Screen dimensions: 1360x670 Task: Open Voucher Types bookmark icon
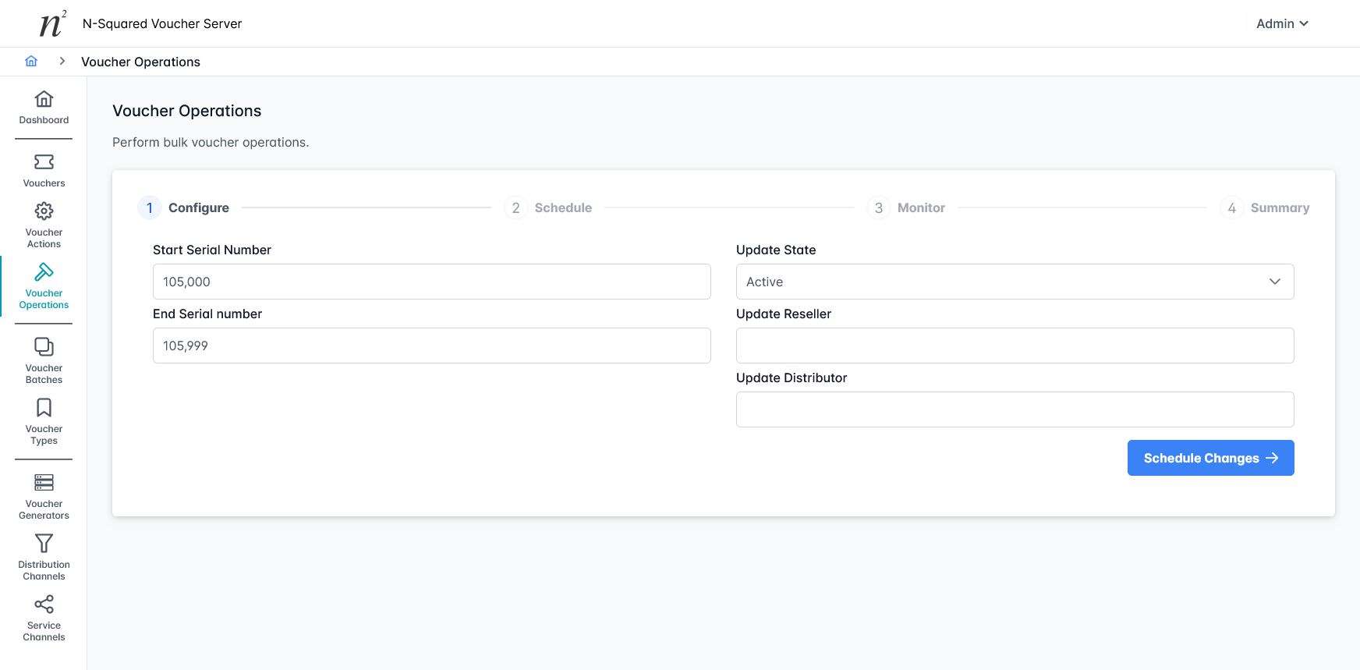44,408
